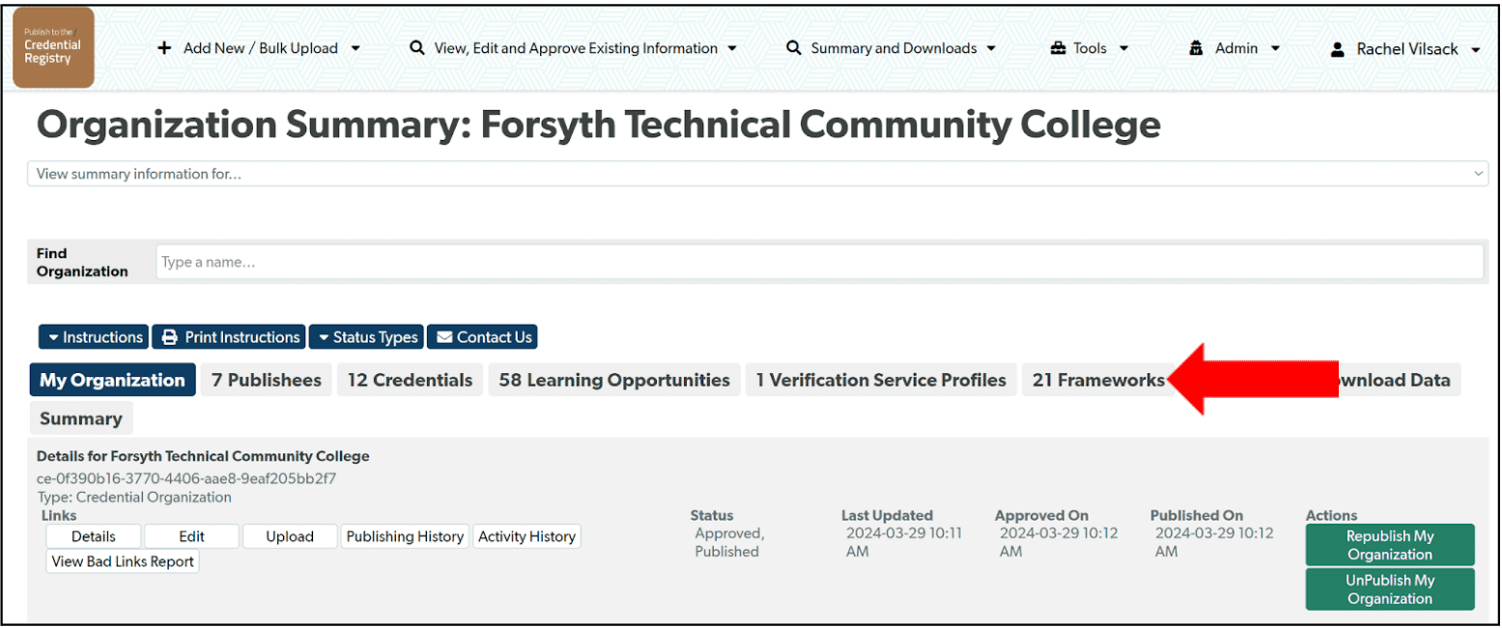The image size is (1502, 628).
Task: Open the View Bad Links Report
Action: [122, 560]
